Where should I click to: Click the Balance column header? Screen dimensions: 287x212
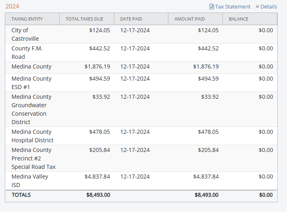tap(239, 19)
